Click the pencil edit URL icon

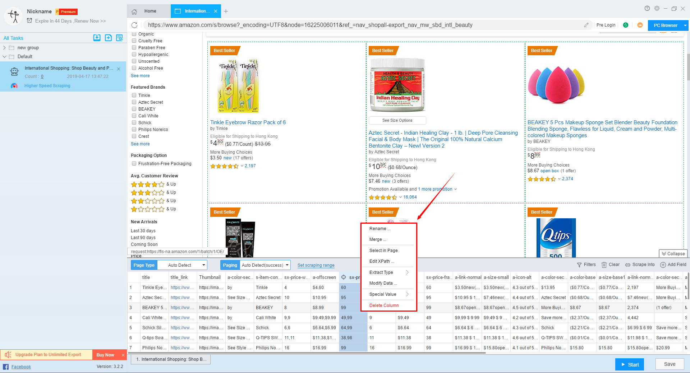click(x=586, y=25)
